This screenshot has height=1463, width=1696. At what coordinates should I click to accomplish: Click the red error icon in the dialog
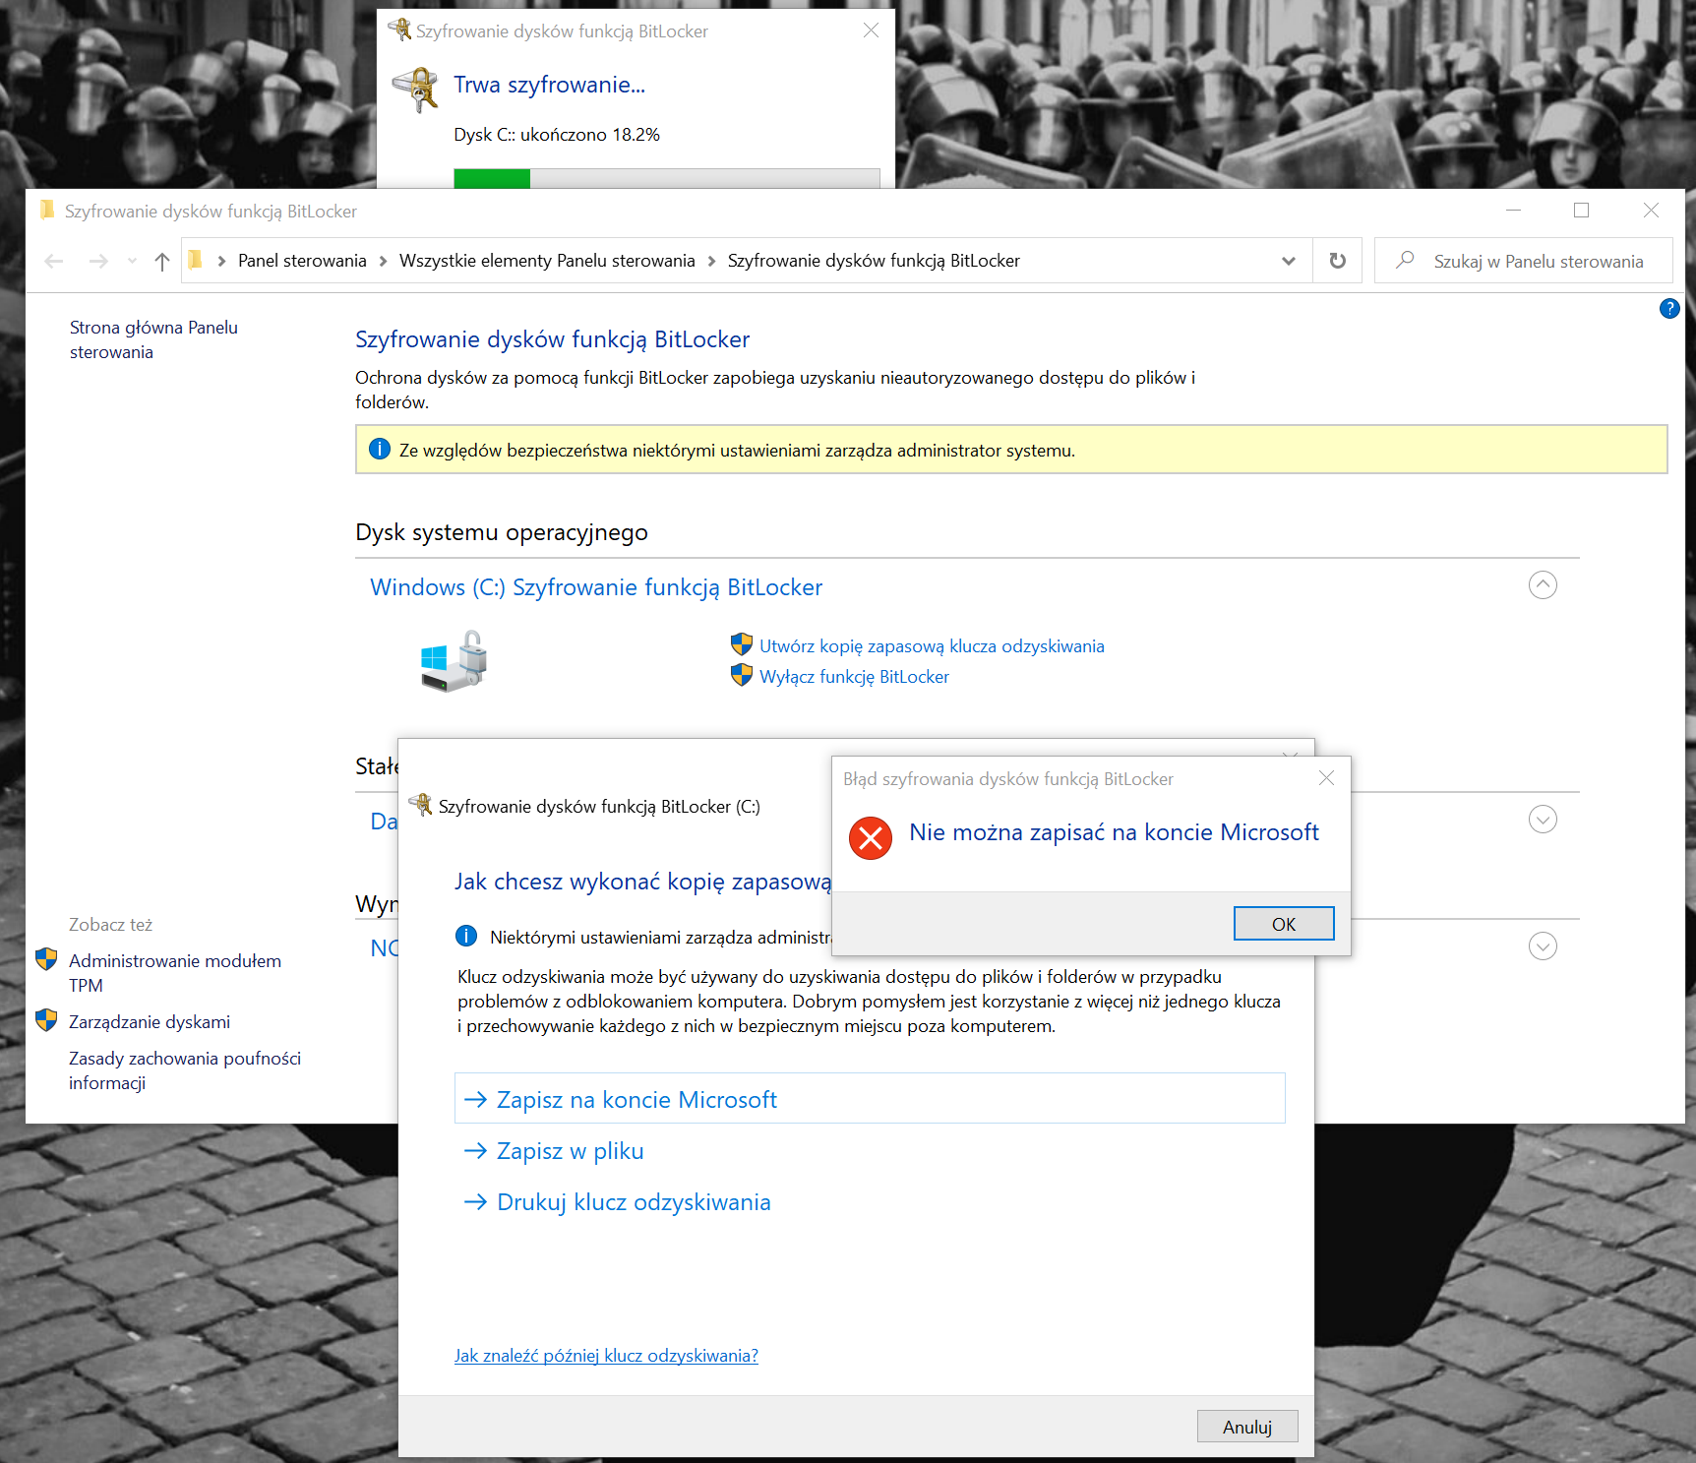pos(871,838)
